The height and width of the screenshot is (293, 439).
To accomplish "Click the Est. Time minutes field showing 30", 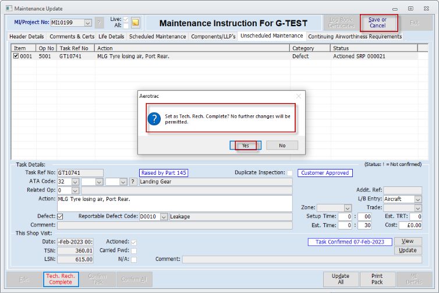I will tap(364, 225).
